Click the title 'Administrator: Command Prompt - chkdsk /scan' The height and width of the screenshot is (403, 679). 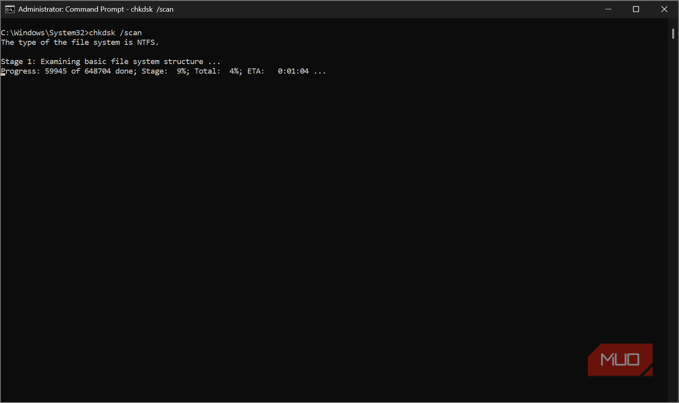(96, 9)
